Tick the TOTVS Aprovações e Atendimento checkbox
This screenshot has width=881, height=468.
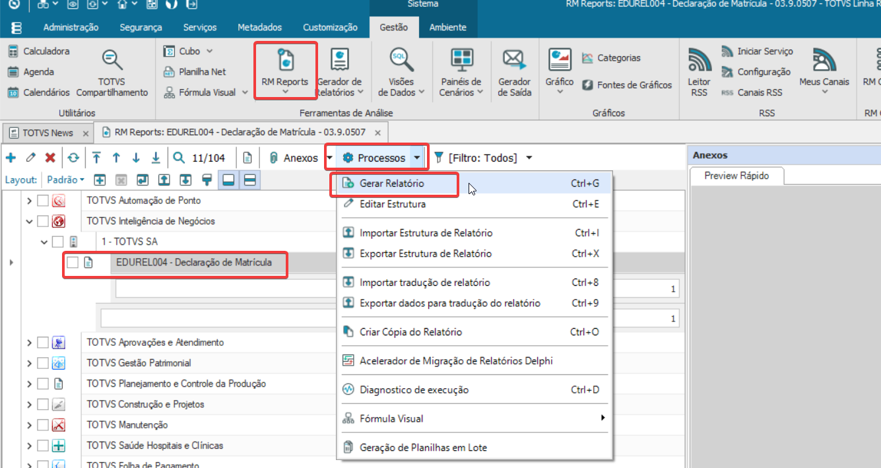tap(43, 343)
